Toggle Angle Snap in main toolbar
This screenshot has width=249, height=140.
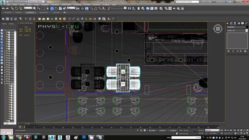pyautogui.click(x=96, y=9)
